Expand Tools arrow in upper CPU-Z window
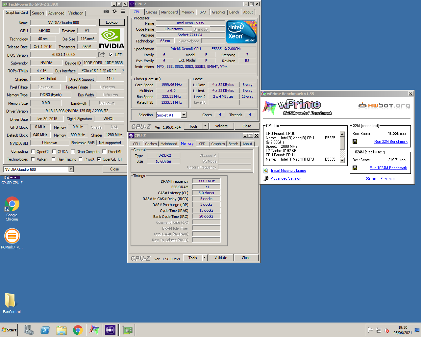 [x=205, y=126]
